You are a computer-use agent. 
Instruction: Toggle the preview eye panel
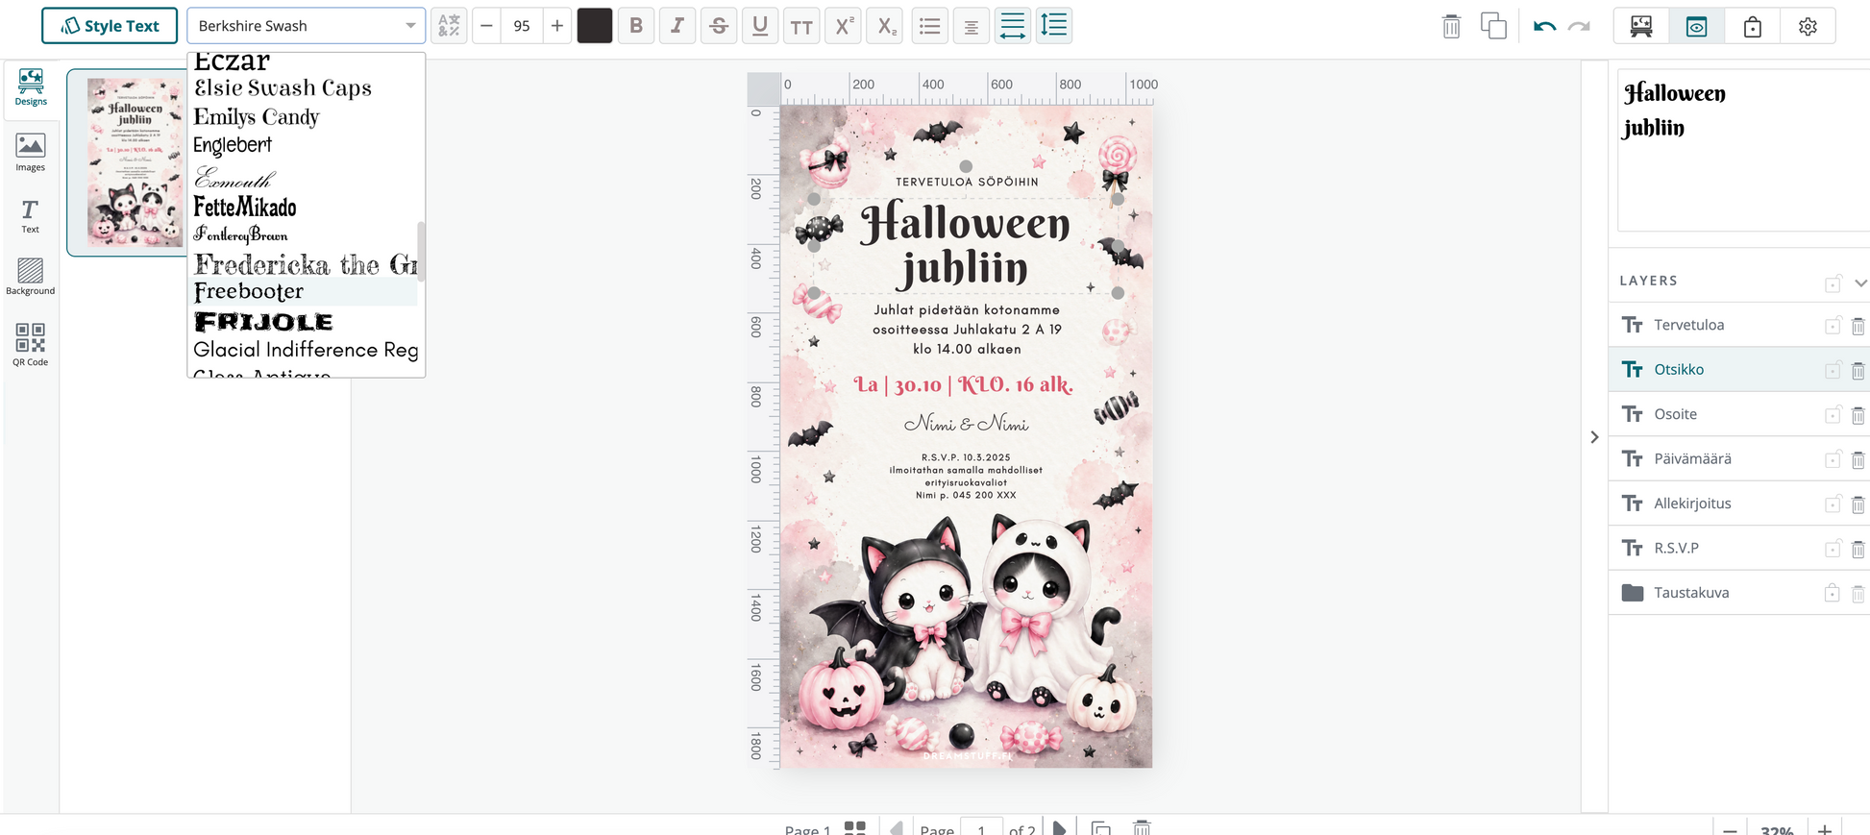pos(1697,27)
